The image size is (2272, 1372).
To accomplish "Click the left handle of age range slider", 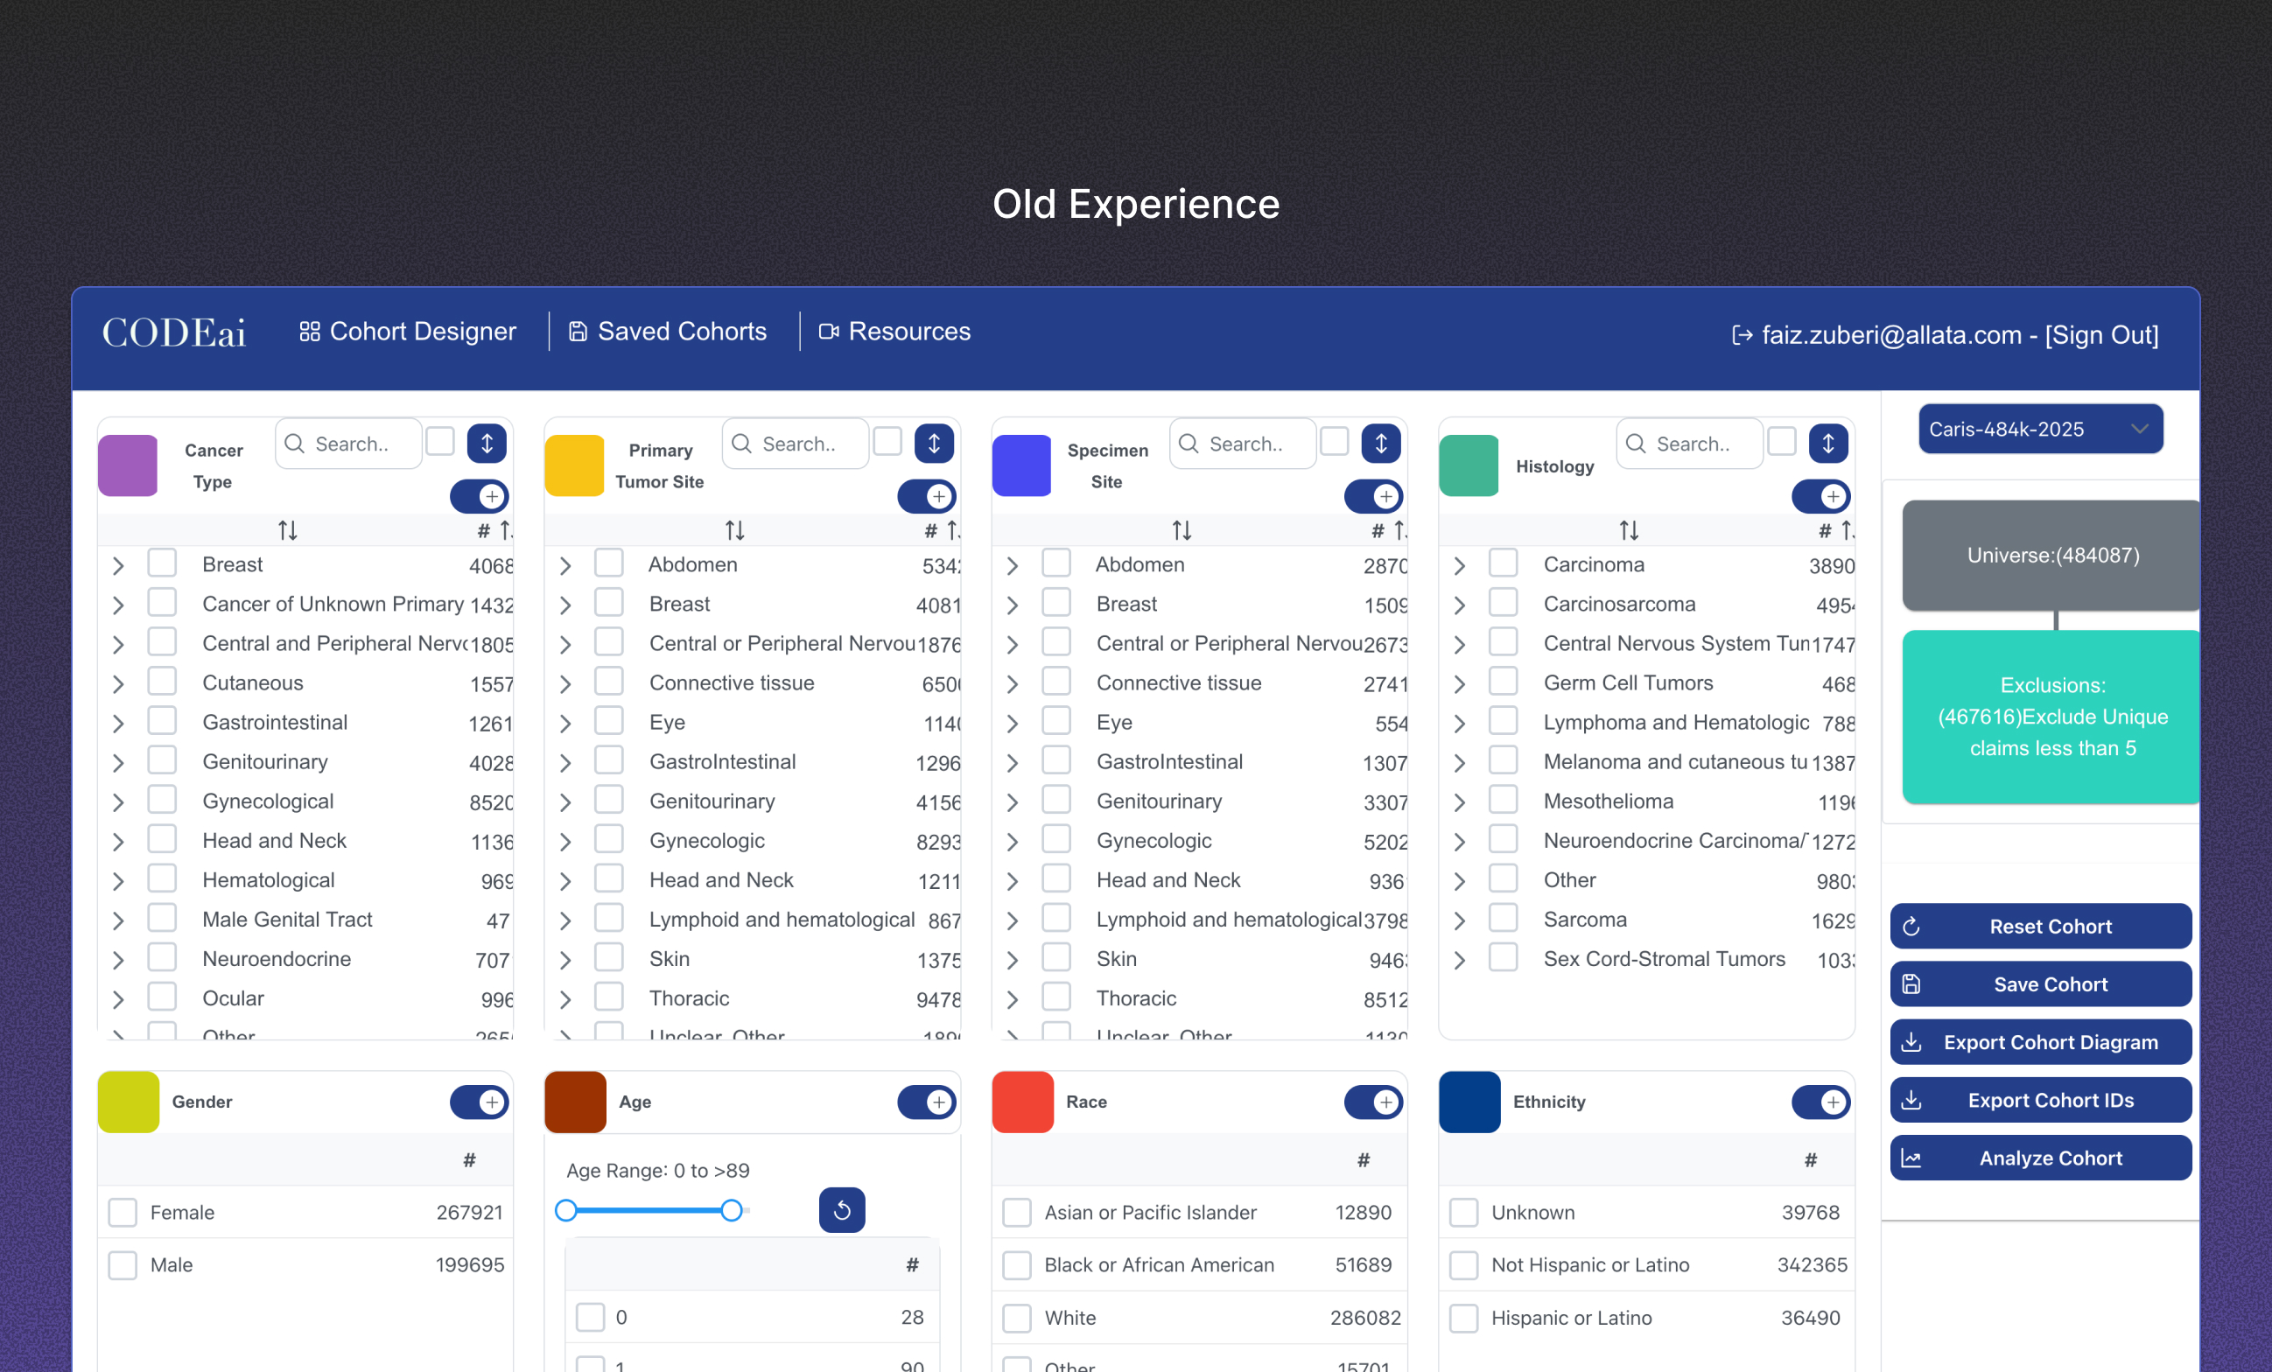I will pos(566,1210).
